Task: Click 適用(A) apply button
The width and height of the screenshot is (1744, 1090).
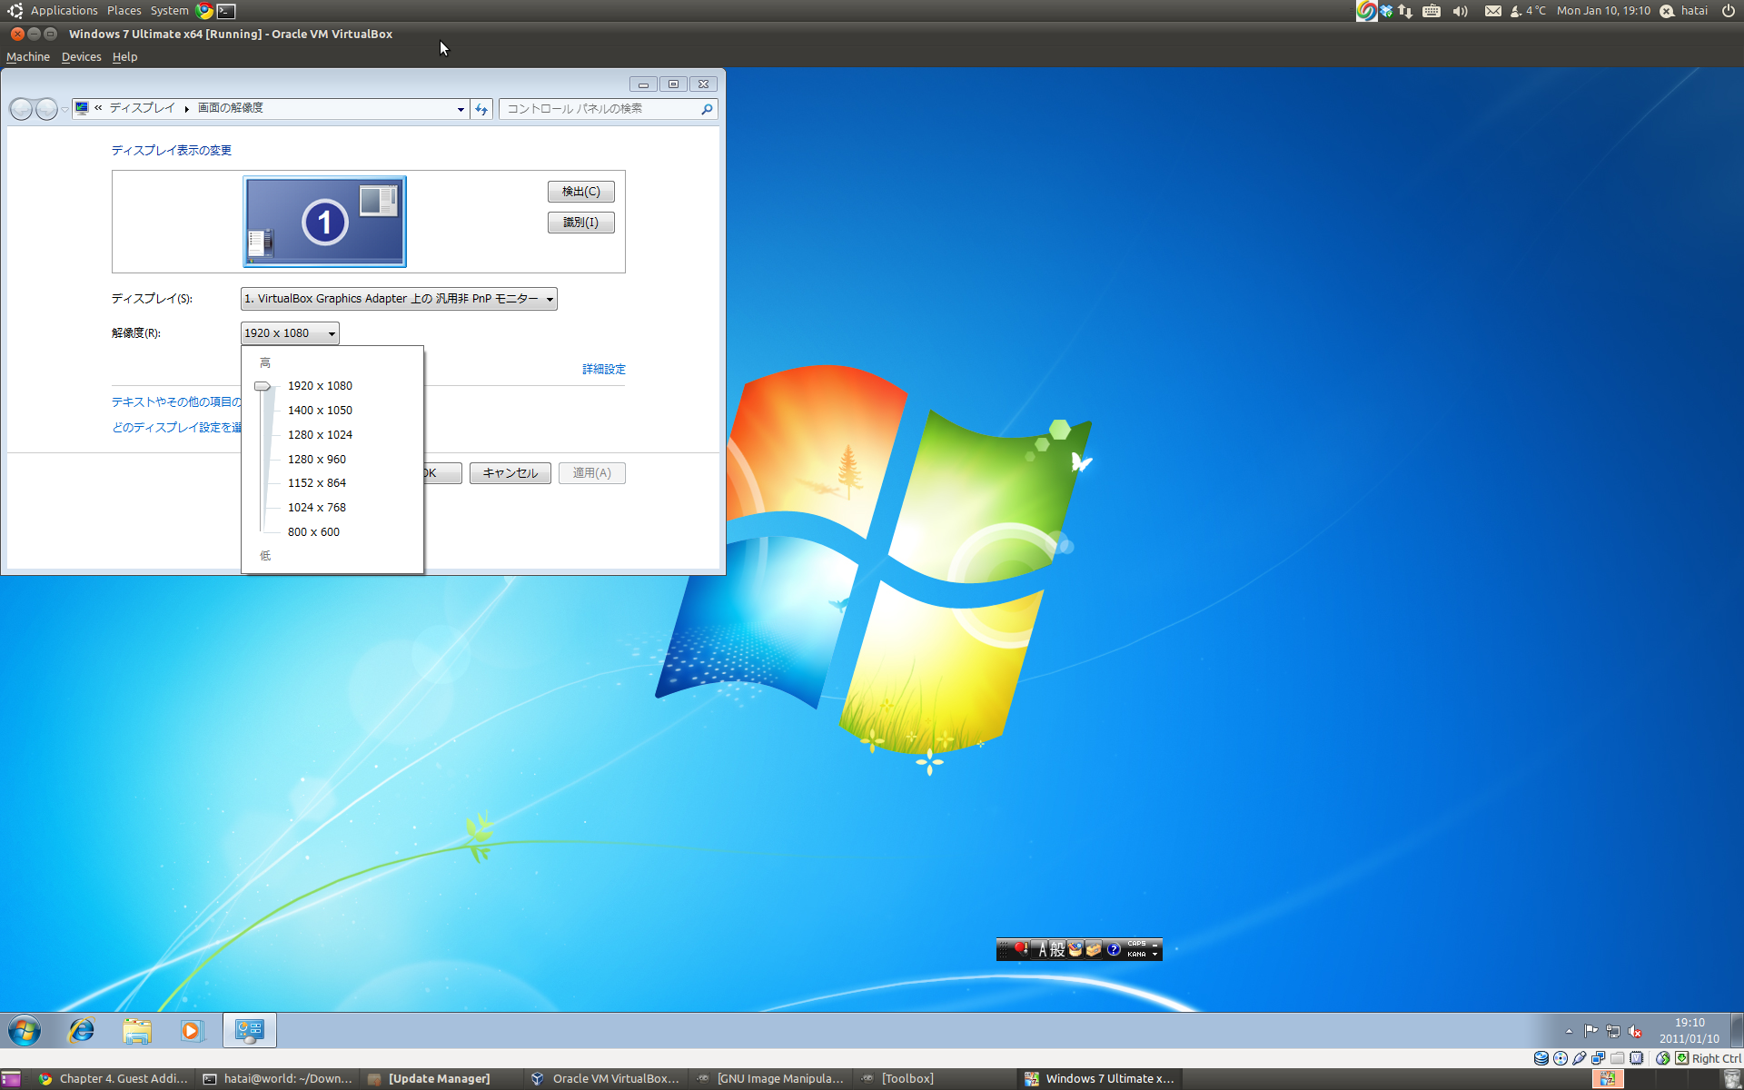Action: 592,473
